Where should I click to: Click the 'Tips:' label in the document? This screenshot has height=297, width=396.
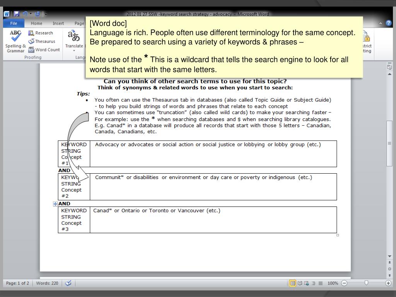84,94
